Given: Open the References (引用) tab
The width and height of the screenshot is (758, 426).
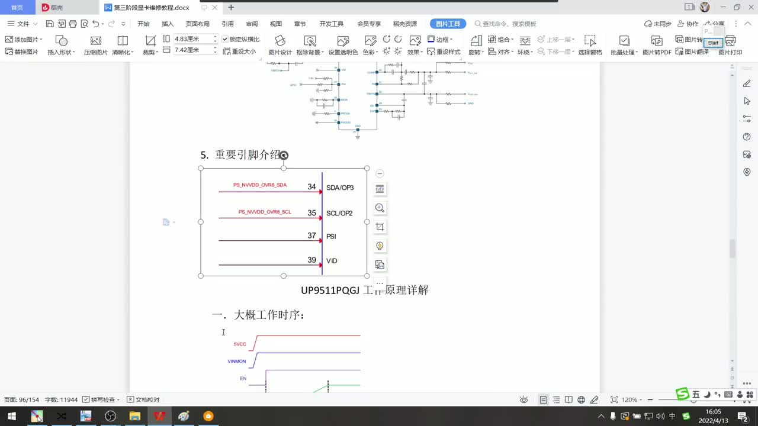Looking at the screenshot, I should point(227,24).
